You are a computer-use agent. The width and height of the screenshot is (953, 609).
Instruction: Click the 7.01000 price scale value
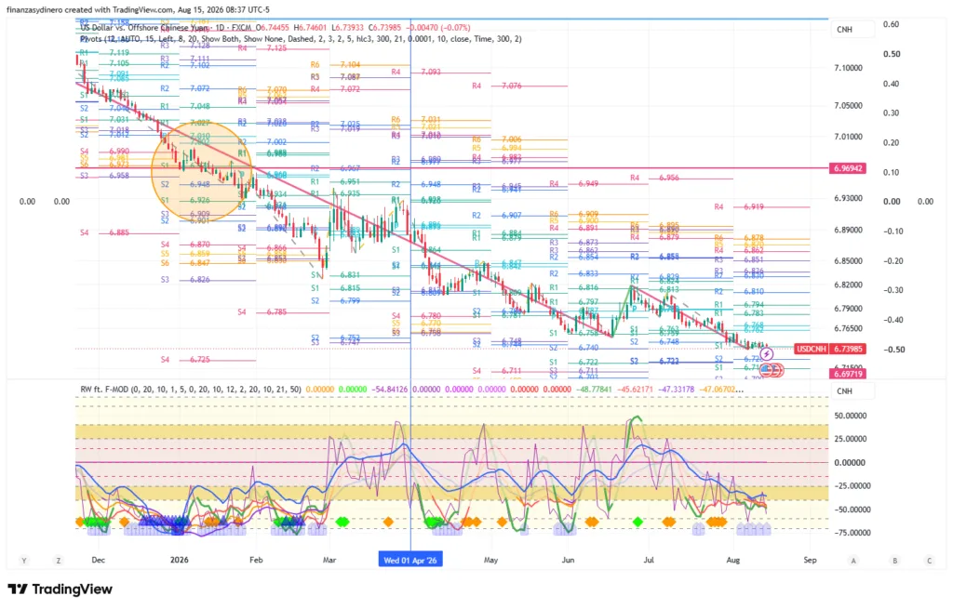848,137
